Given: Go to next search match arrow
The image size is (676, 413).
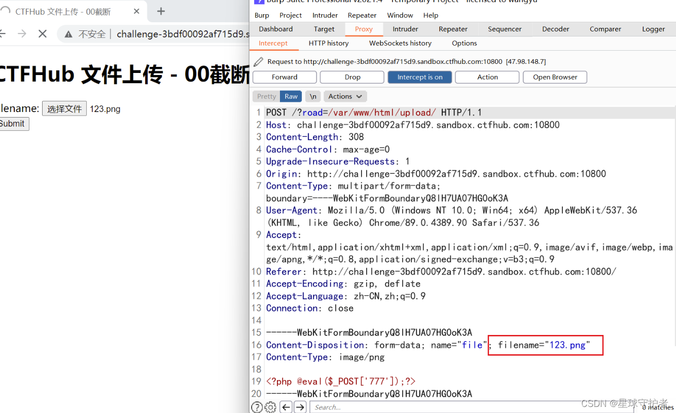Looking at the screenshot, I should [x=300, y=407].
